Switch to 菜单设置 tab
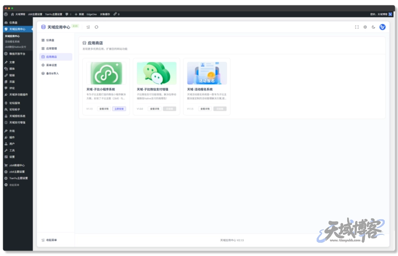Screen dimensions: 398x256 [x=56, y=65]
